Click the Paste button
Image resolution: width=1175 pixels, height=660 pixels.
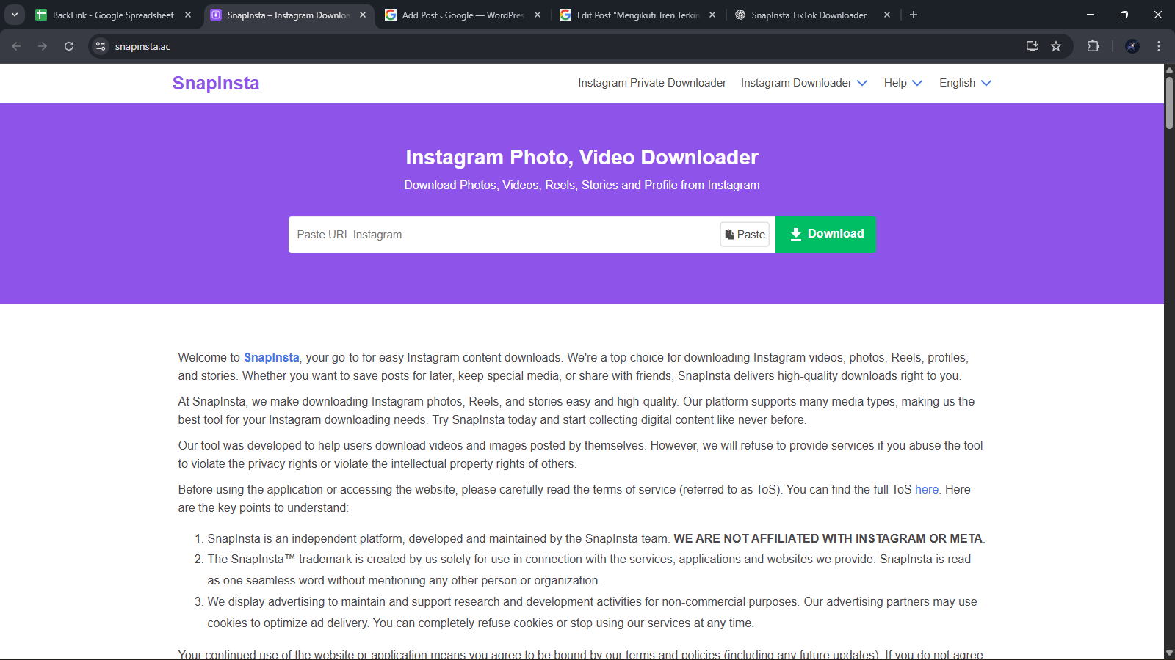[x=744, y=234]
